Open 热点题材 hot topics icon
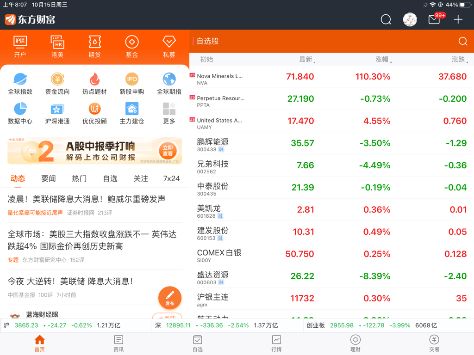 point(94,84)
